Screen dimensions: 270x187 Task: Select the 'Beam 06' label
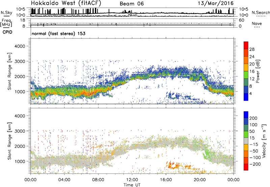pos(132,4)
